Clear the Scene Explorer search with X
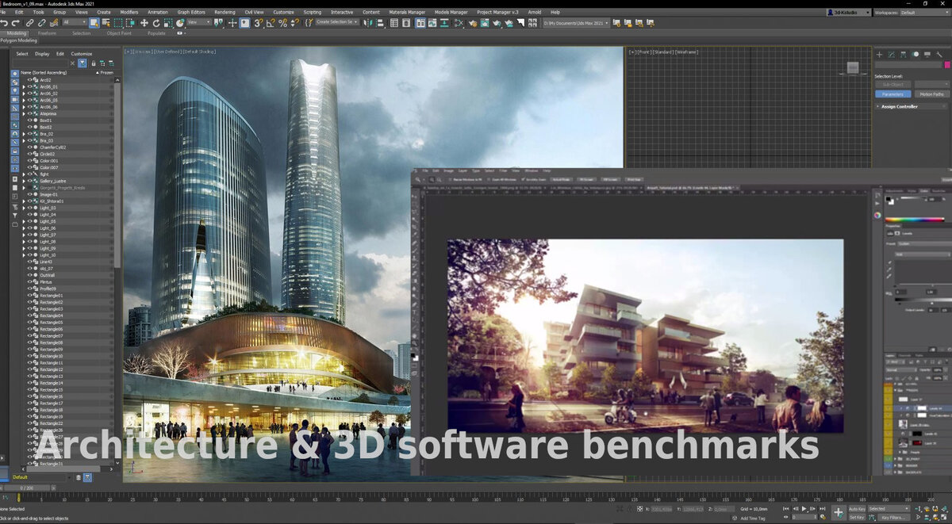Viewport: 952px width, 524px height. (x=72, y=63)
